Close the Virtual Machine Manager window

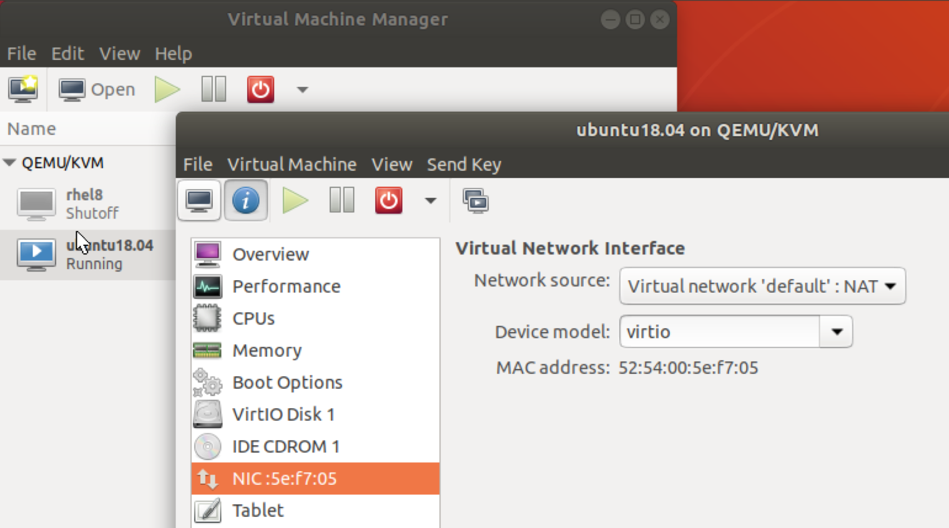[659, 19]
